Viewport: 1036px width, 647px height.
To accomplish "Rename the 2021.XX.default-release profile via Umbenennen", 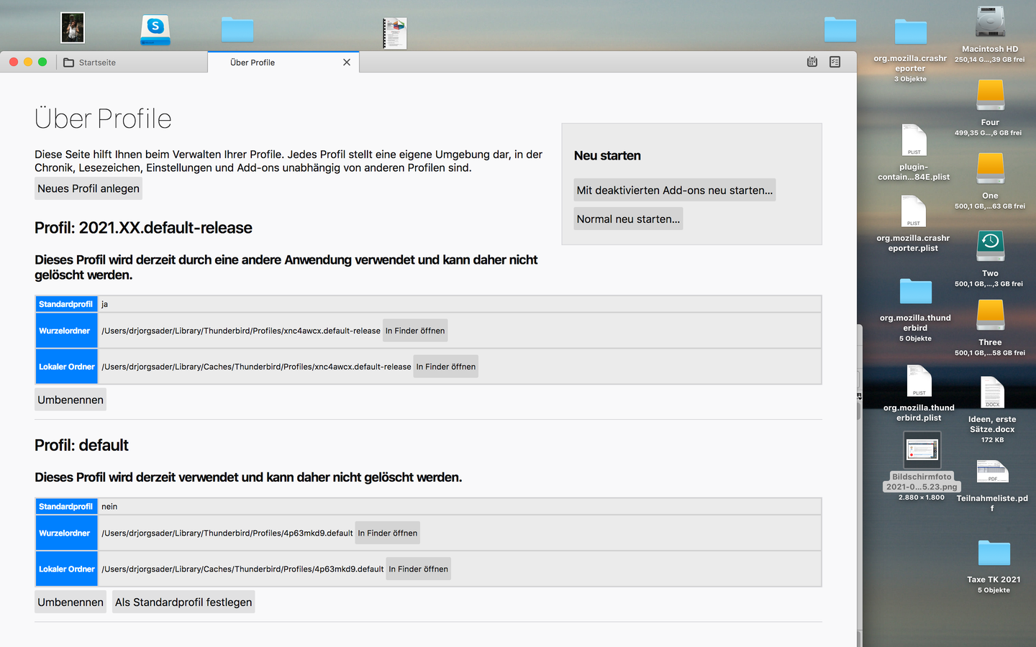I will [x=71, y=400].
